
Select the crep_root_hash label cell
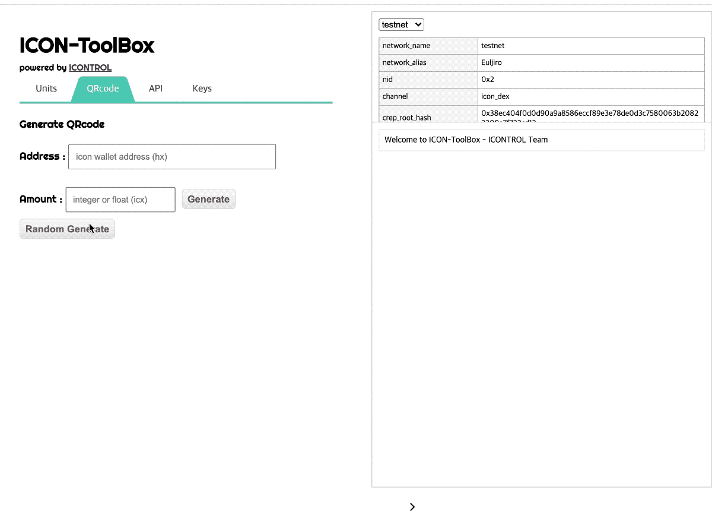pyautogui.click(x=428, y=117)
